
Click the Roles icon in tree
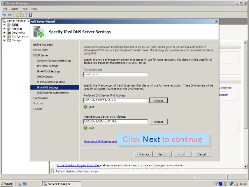point(9,25)
